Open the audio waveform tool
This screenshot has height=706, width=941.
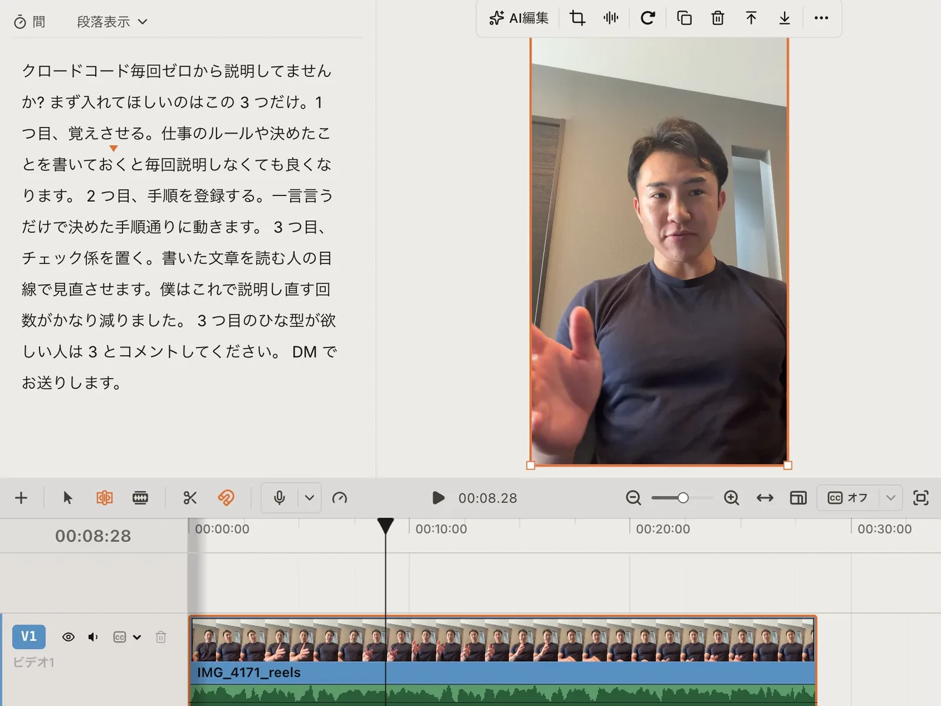611,18
